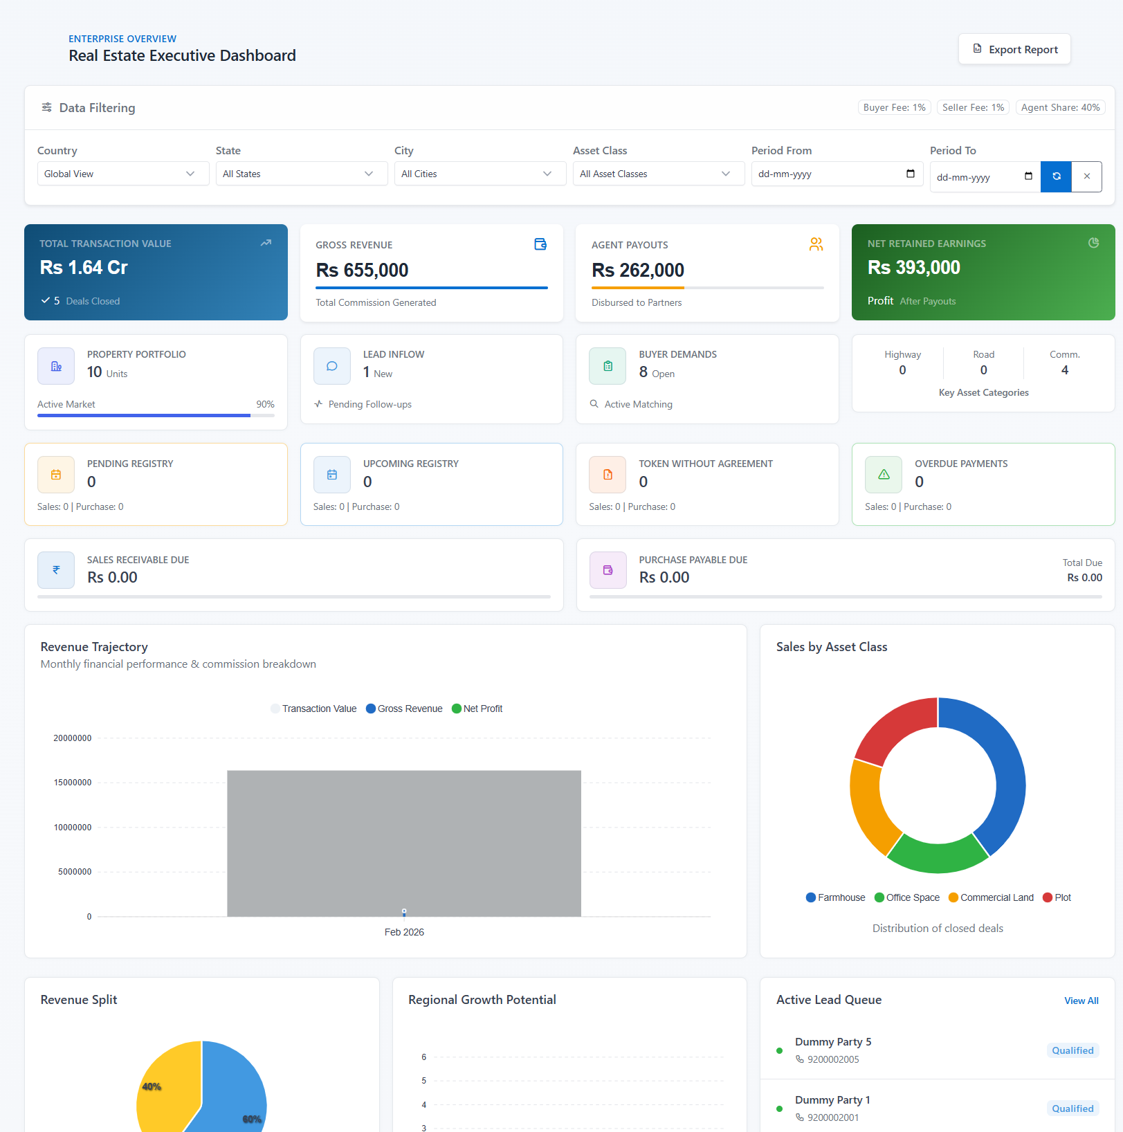1123x1132 pixels.
Task: Open the Dummy Party 5 lead
Action: 937,1050
